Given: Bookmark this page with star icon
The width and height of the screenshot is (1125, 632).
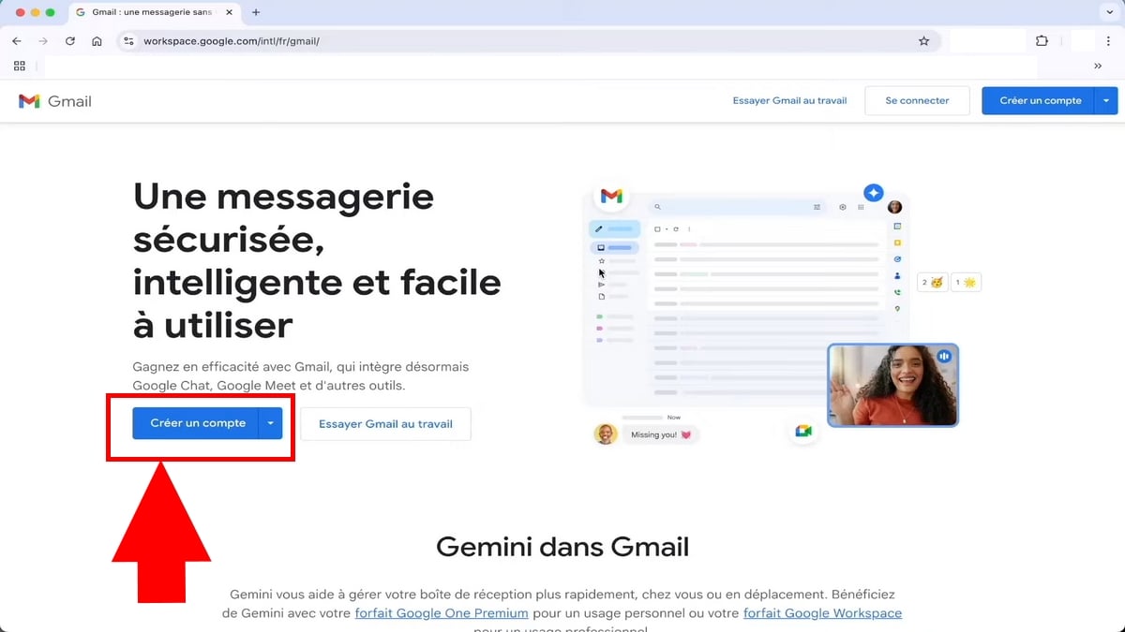Looking at the screenshot, I should [x=923, y=41].
